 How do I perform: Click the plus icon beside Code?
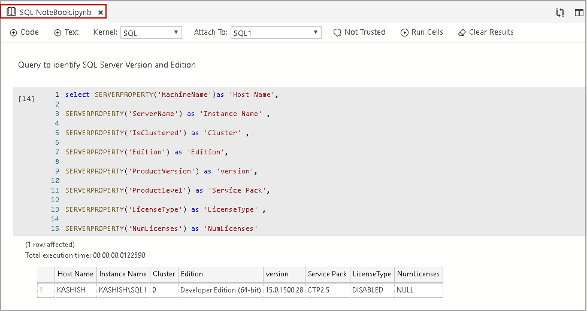(x=13, y=32)
